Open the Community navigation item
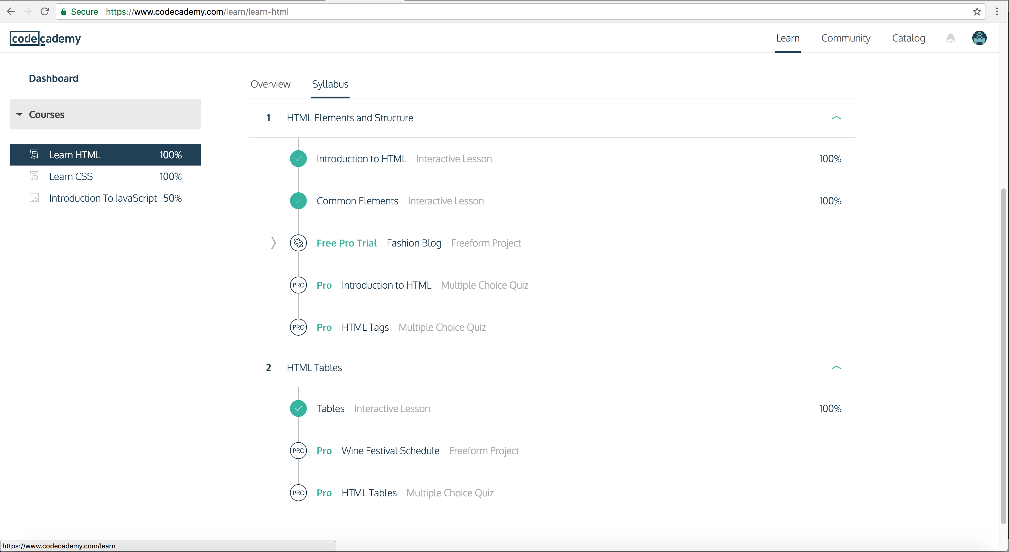Viewport: 1009px width, 552px height. pos(846,38)
